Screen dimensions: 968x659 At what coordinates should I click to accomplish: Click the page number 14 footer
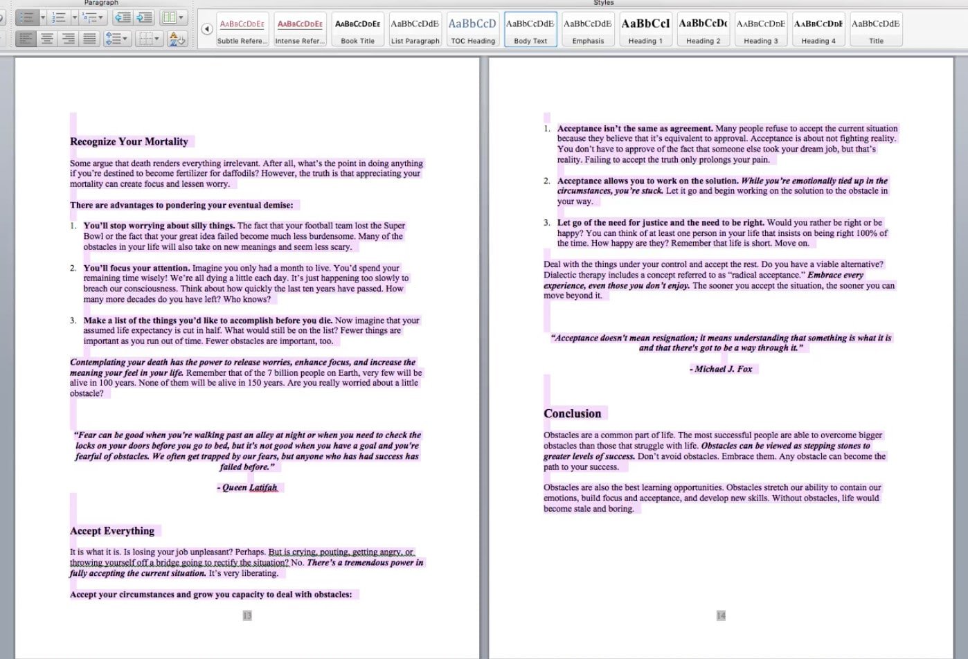click(721, 615)
